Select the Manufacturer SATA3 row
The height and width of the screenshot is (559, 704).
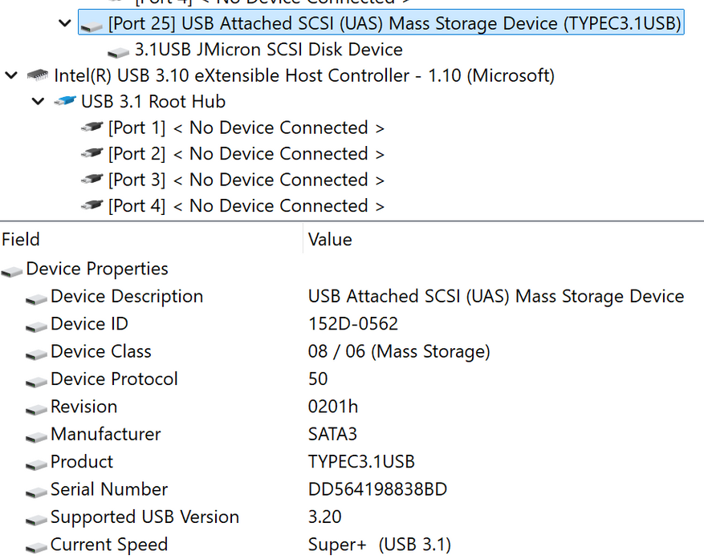pos(105,434)
